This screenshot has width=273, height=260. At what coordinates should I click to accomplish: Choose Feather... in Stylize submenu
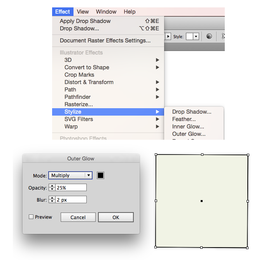pos(194,119)
